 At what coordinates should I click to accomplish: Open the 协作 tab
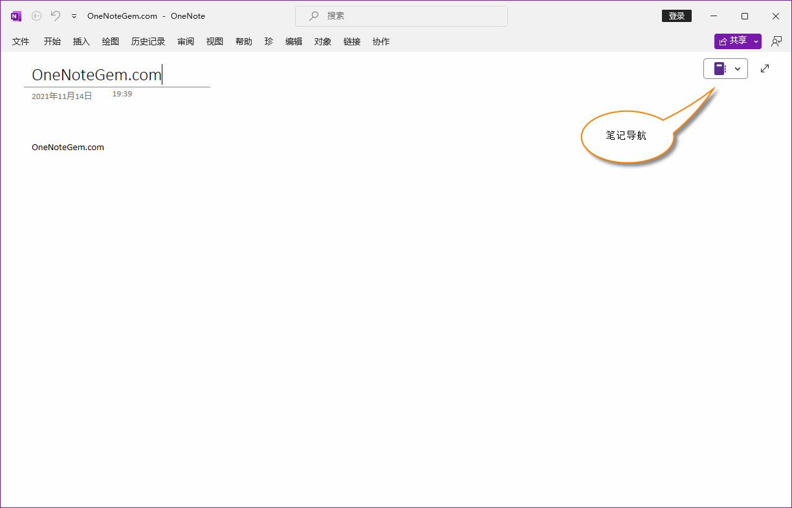(x=381, y=41)
